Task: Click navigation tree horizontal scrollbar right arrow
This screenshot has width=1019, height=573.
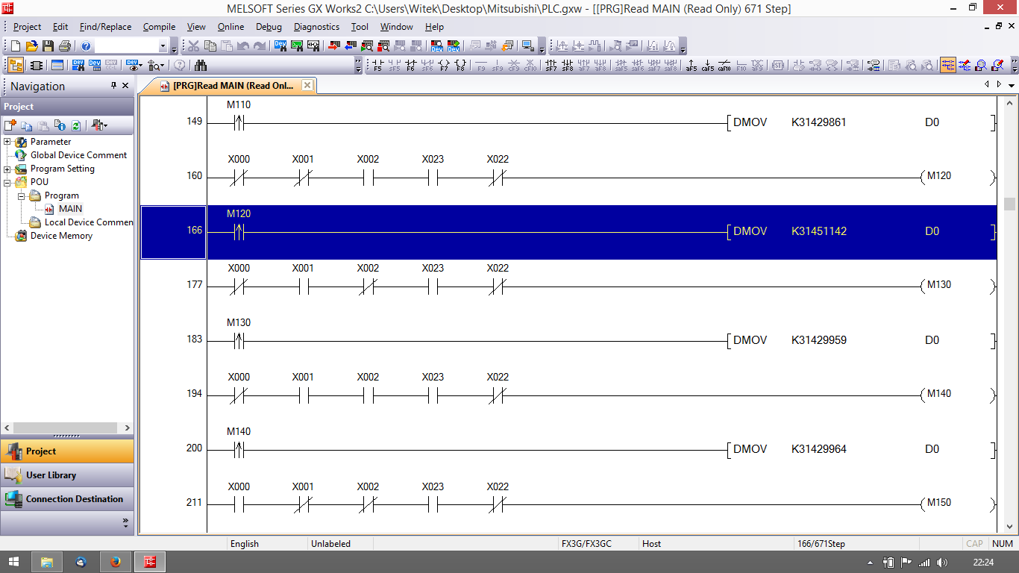Action: 128,428
